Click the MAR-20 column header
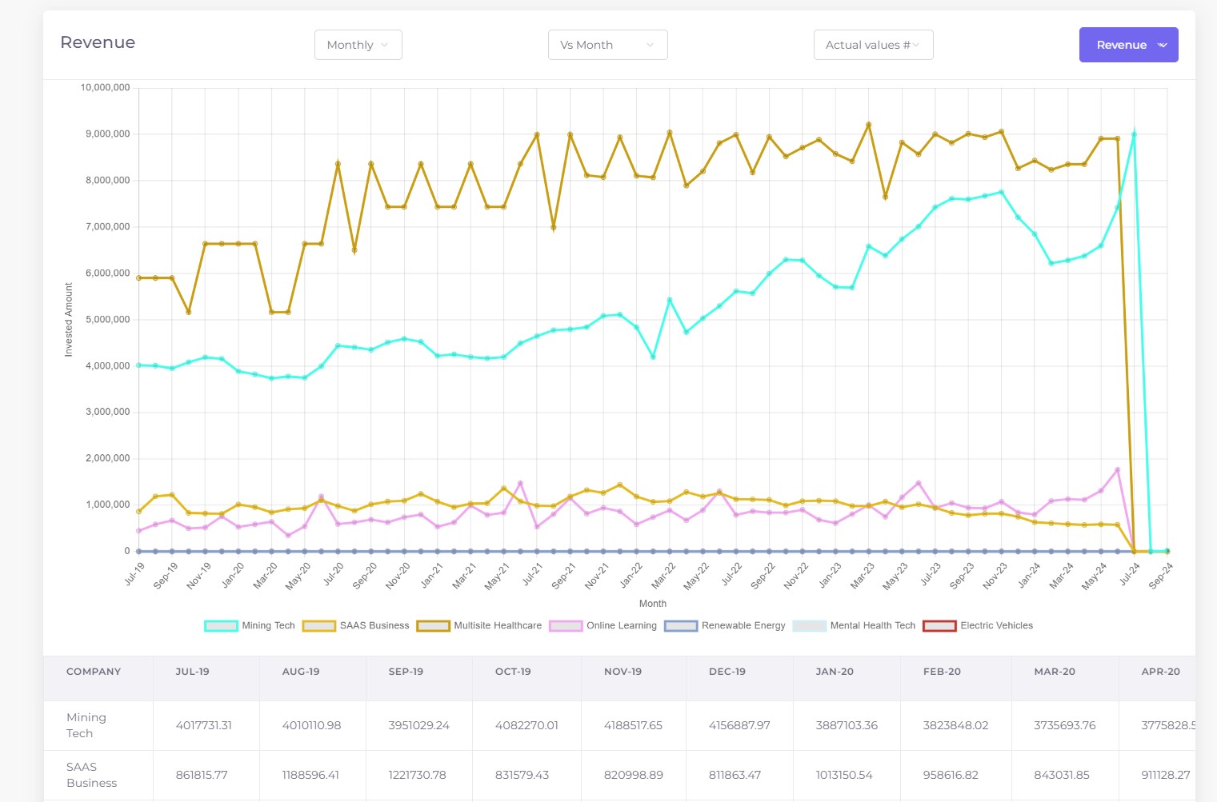This screenshot has width=1217, height=802. (1055, 672)
